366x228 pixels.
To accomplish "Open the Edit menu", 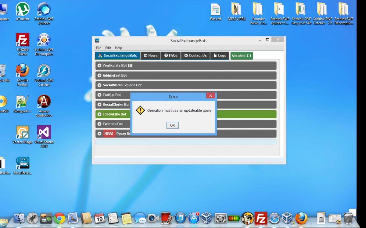I will pyautogui.click(x=108, y=48).
